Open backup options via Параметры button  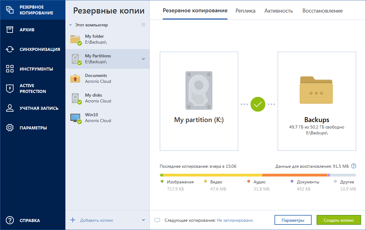(x=293, y=220)
